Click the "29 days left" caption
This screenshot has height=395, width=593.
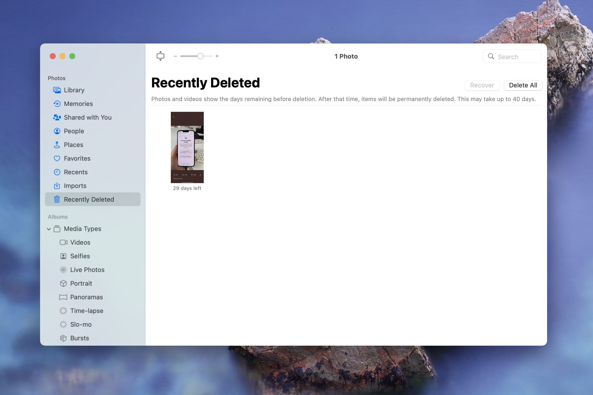(187, 188)
